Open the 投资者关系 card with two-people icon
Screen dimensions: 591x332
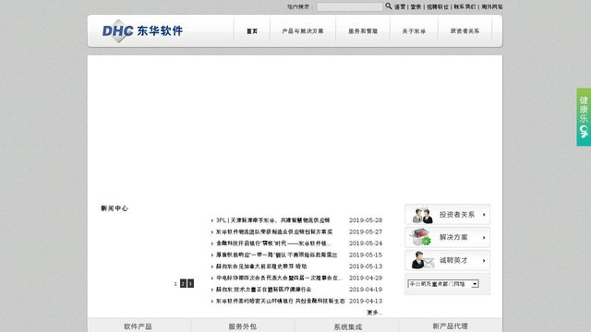[x=447, y=215]
